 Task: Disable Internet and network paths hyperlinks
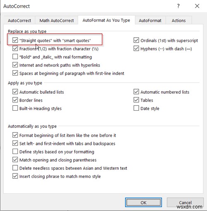[x=15, y=65]
